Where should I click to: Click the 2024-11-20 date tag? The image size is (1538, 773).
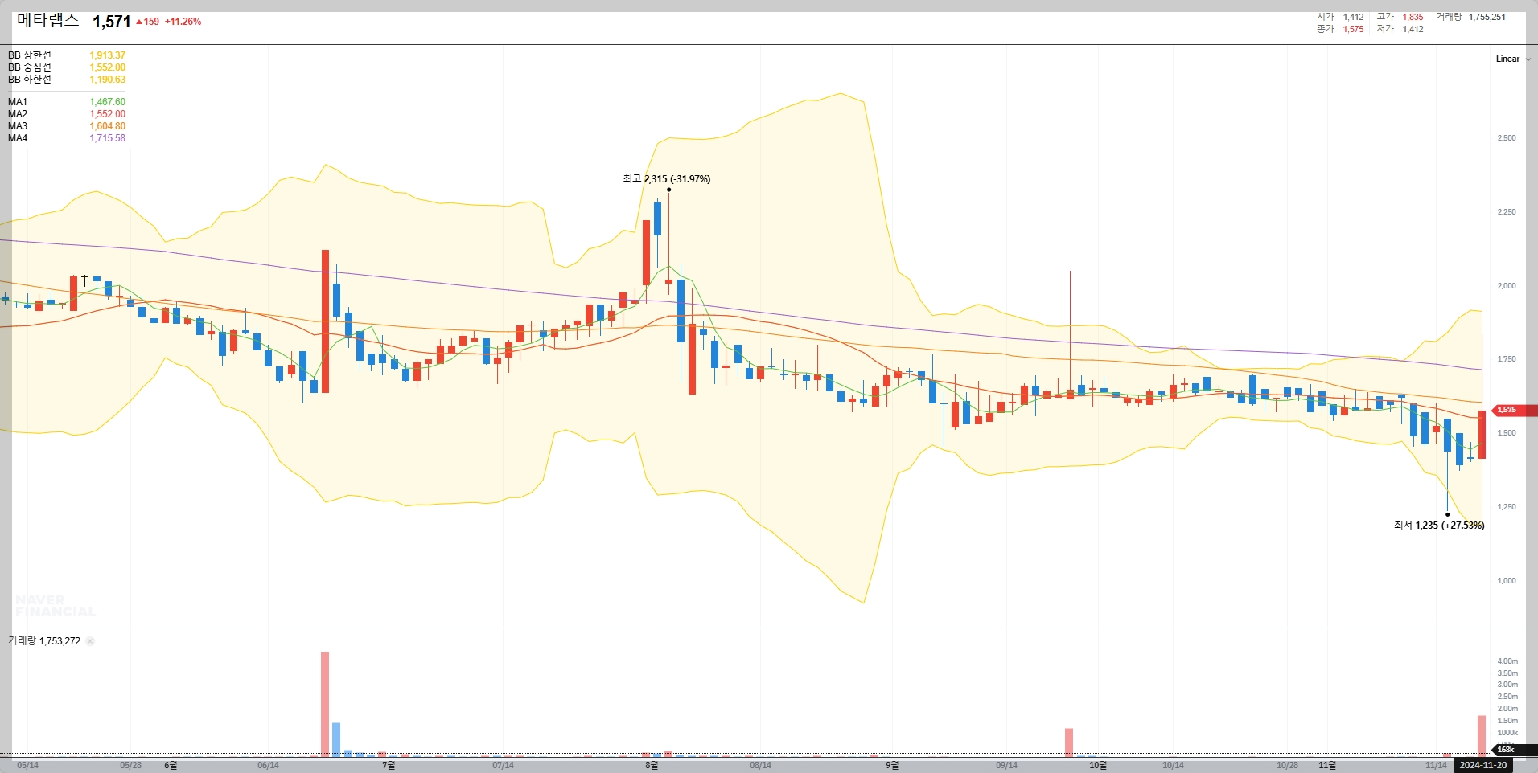[1482, 765]
